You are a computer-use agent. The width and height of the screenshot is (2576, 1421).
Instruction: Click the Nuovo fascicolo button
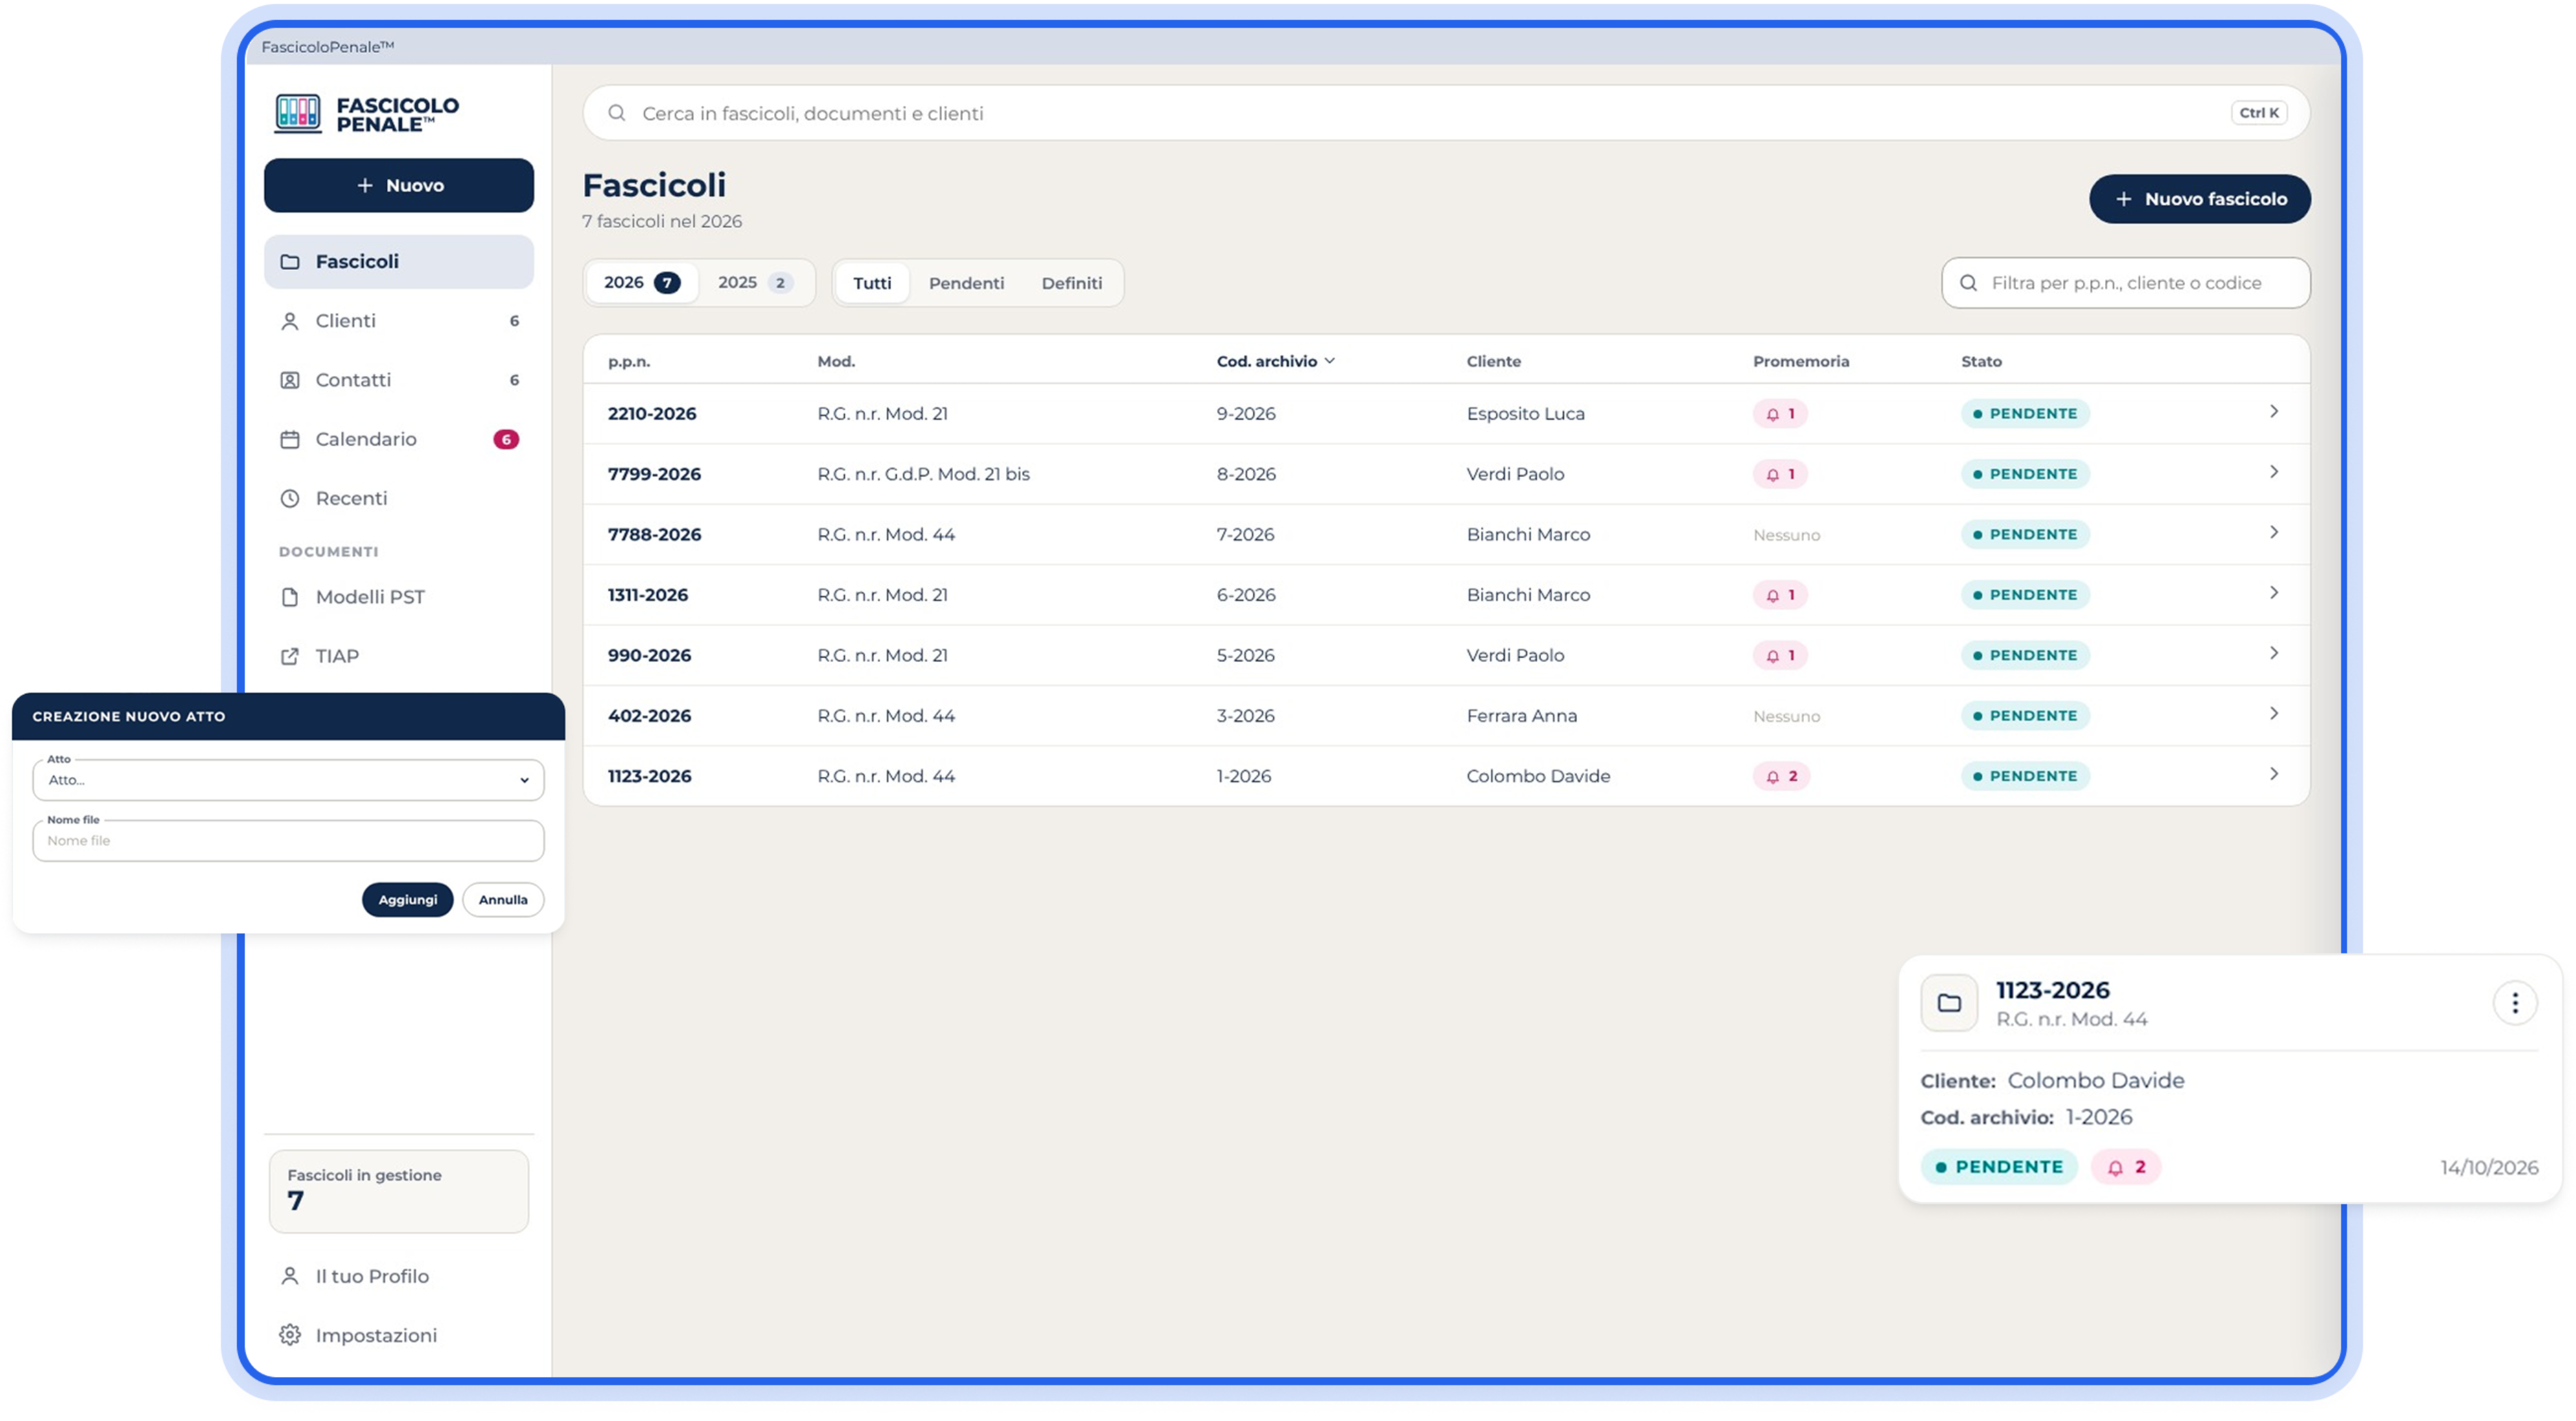click(2199, 199)
